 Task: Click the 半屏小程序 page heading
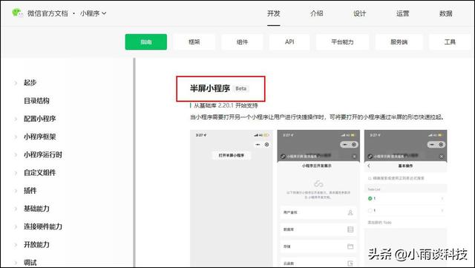(210, 88)
